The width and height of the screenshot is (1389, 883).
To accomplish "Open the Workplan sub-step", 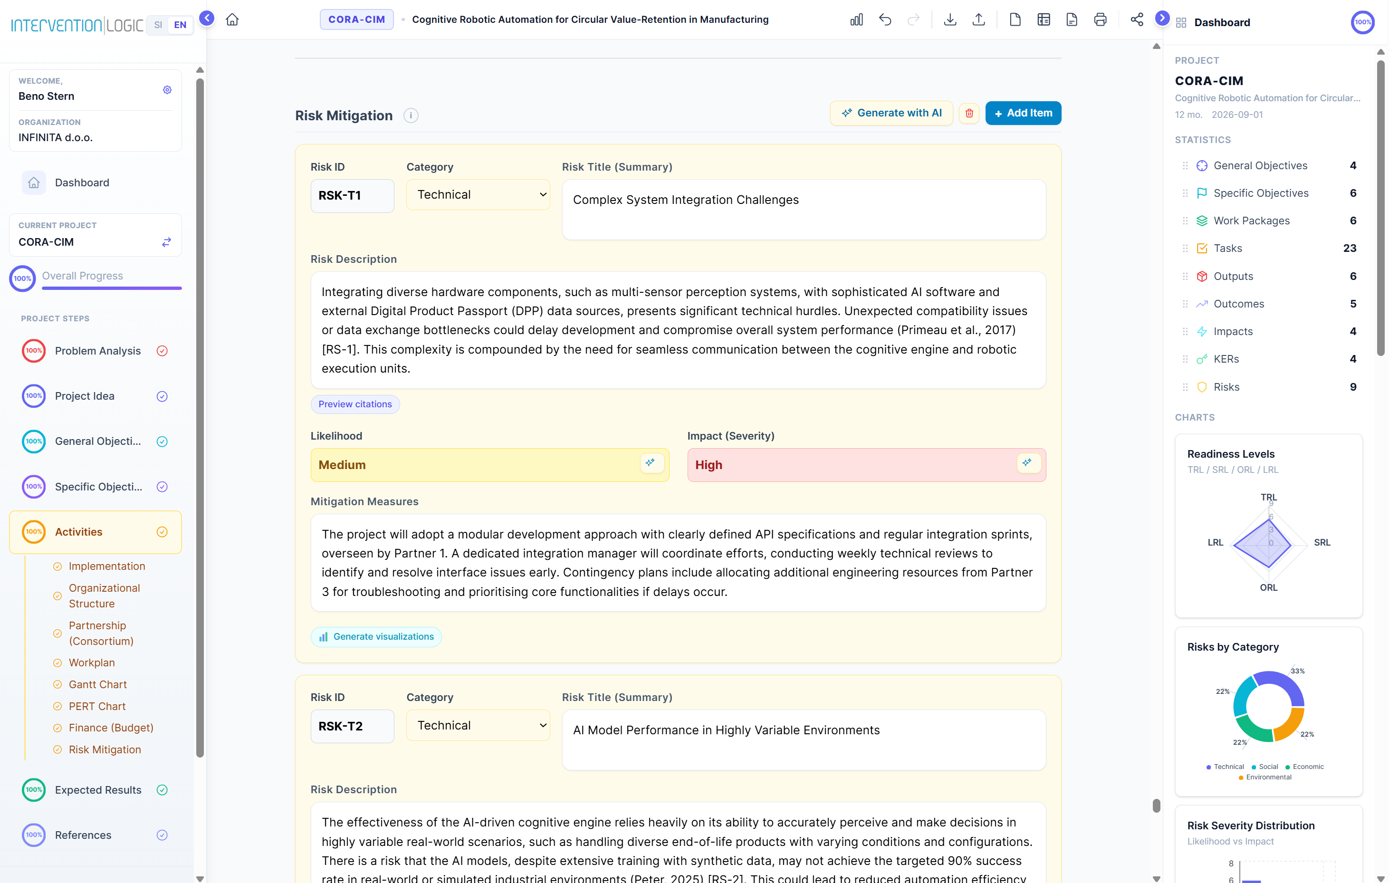I will (x=92, y=662).
